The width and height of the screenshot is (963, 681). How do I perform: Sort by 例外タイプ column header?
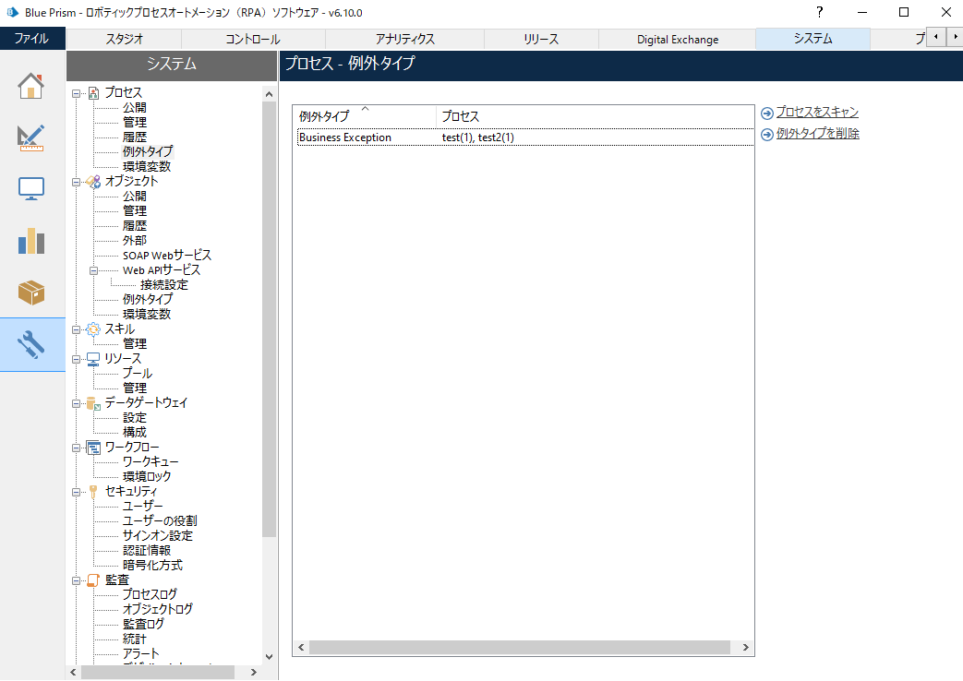click(x=364, y=116)
